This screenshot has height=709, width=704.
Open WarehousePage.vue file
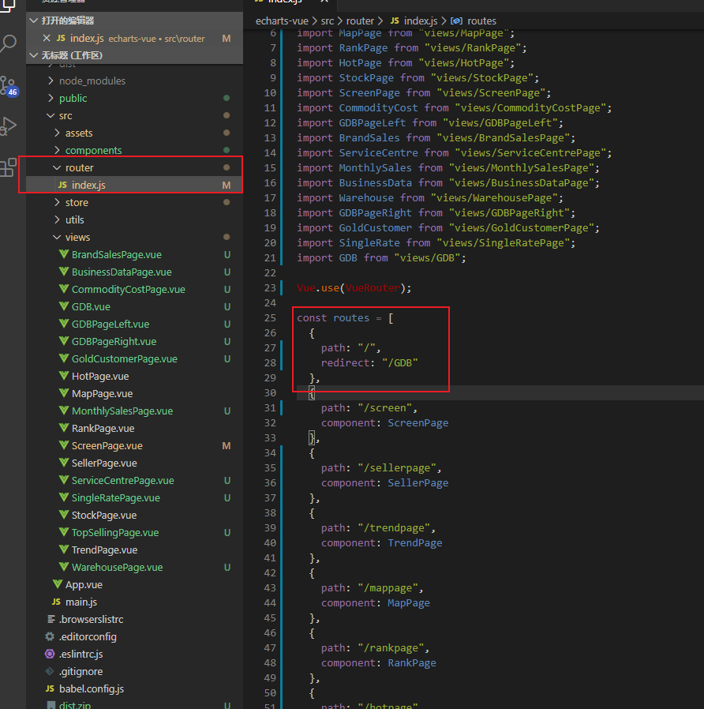pos(134,567)
